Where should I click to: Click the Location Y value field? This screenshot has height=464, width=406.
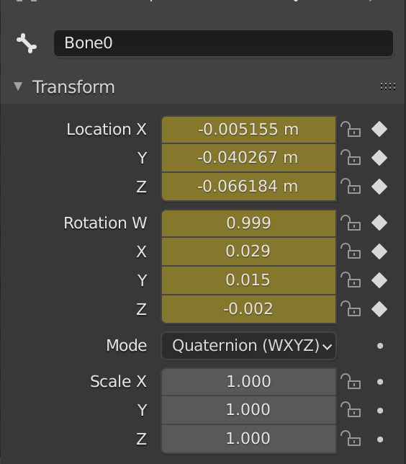tap(248, 157)
